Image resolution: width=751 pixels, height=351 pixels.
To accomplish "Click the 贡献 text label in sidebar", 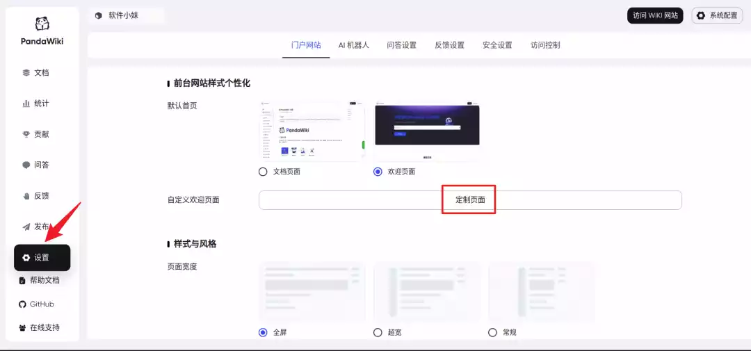I will click(42, 135).
